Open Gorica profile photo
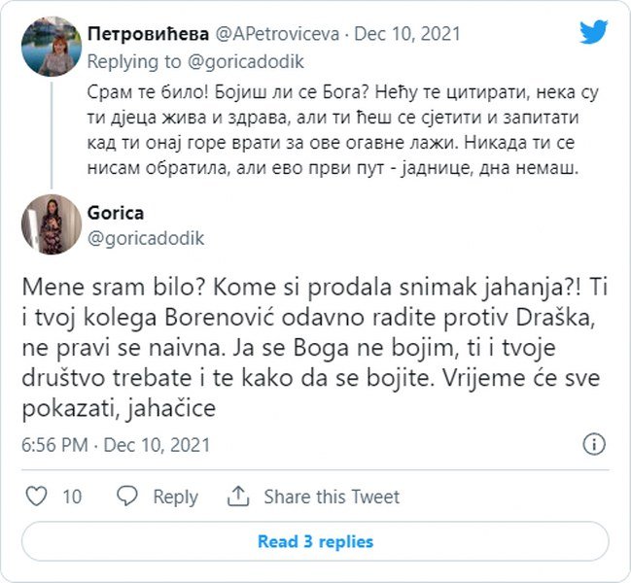Screen dimensions: 631x583 tap(46, 223)
